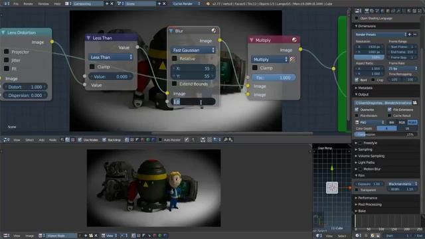Toggle Clamp in the Less Than node
This screenshot has width=425, height=239.
[x=92, y=66]
